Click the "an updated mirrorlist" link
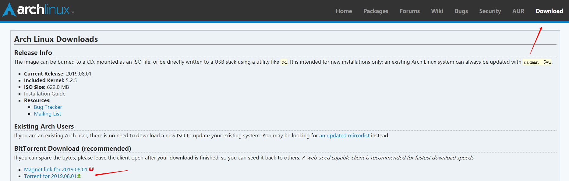The image size is (569, 181). click(344, 136)
